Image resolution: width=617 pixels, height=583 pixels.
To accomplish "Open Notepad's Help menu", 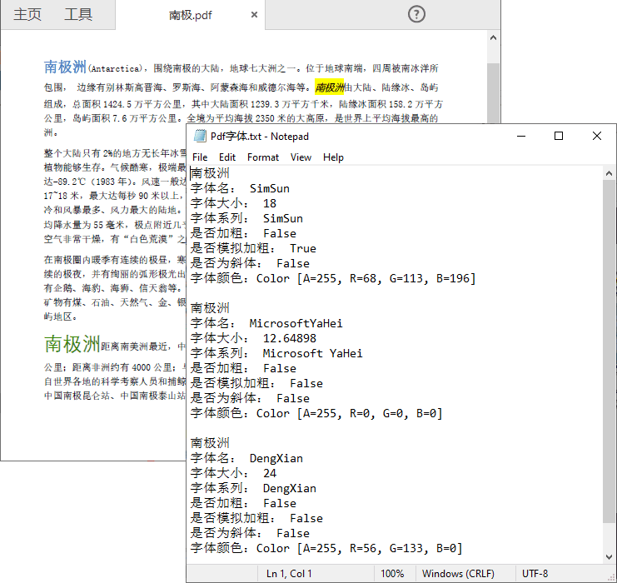I will pos(333,157).
